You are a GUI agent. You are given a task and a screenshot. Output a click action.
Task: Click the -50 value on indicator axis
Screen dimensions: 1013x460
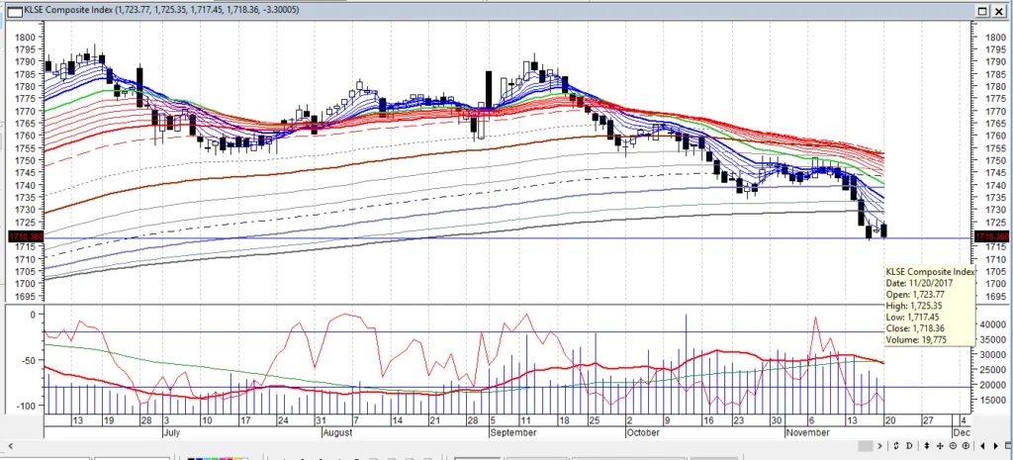[x=28, y=360]
